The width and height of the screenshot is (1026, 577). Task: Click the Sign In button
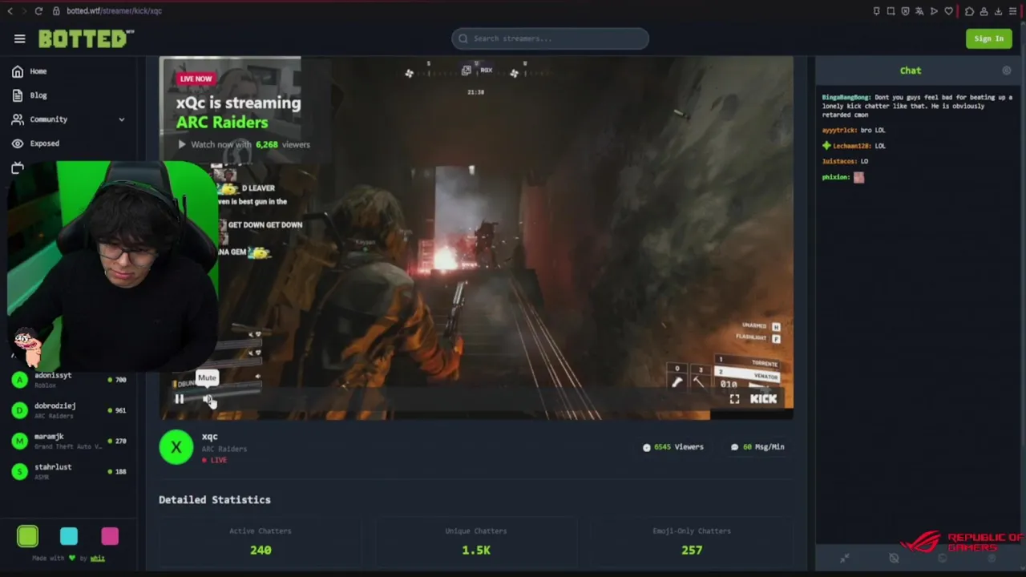988,38
